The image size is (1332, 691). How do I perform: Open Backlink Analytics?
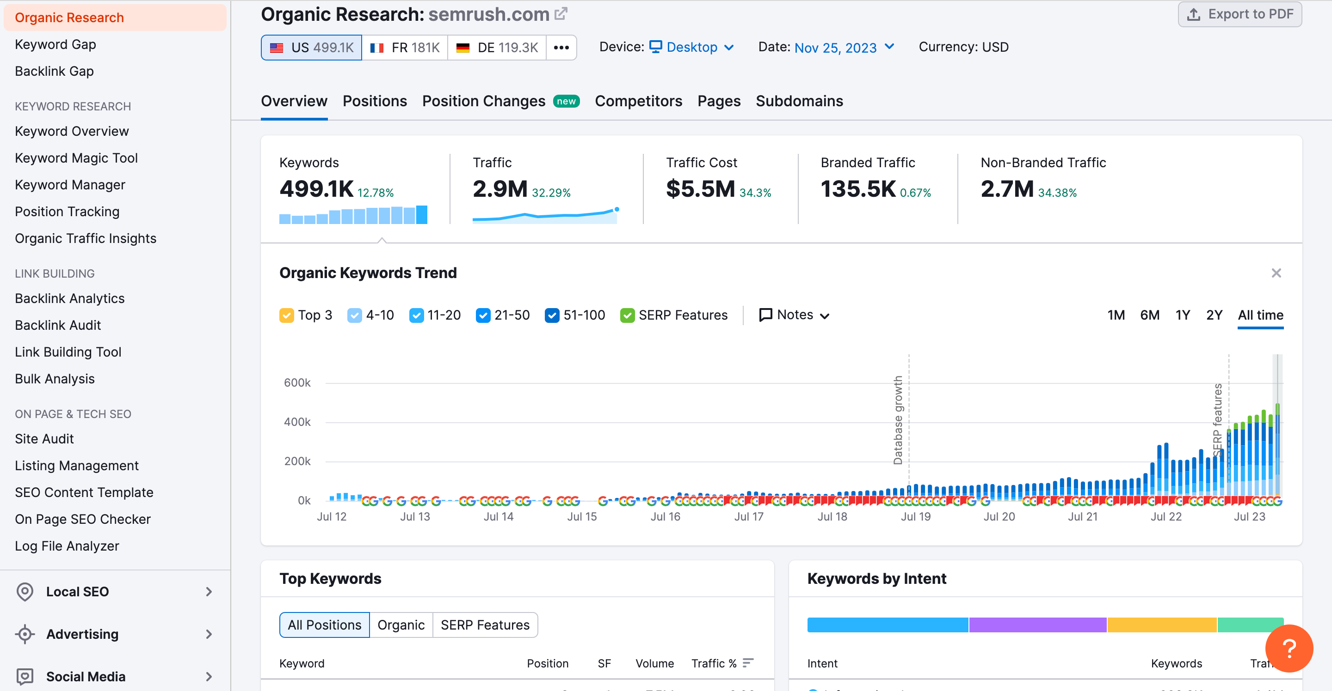70,298
